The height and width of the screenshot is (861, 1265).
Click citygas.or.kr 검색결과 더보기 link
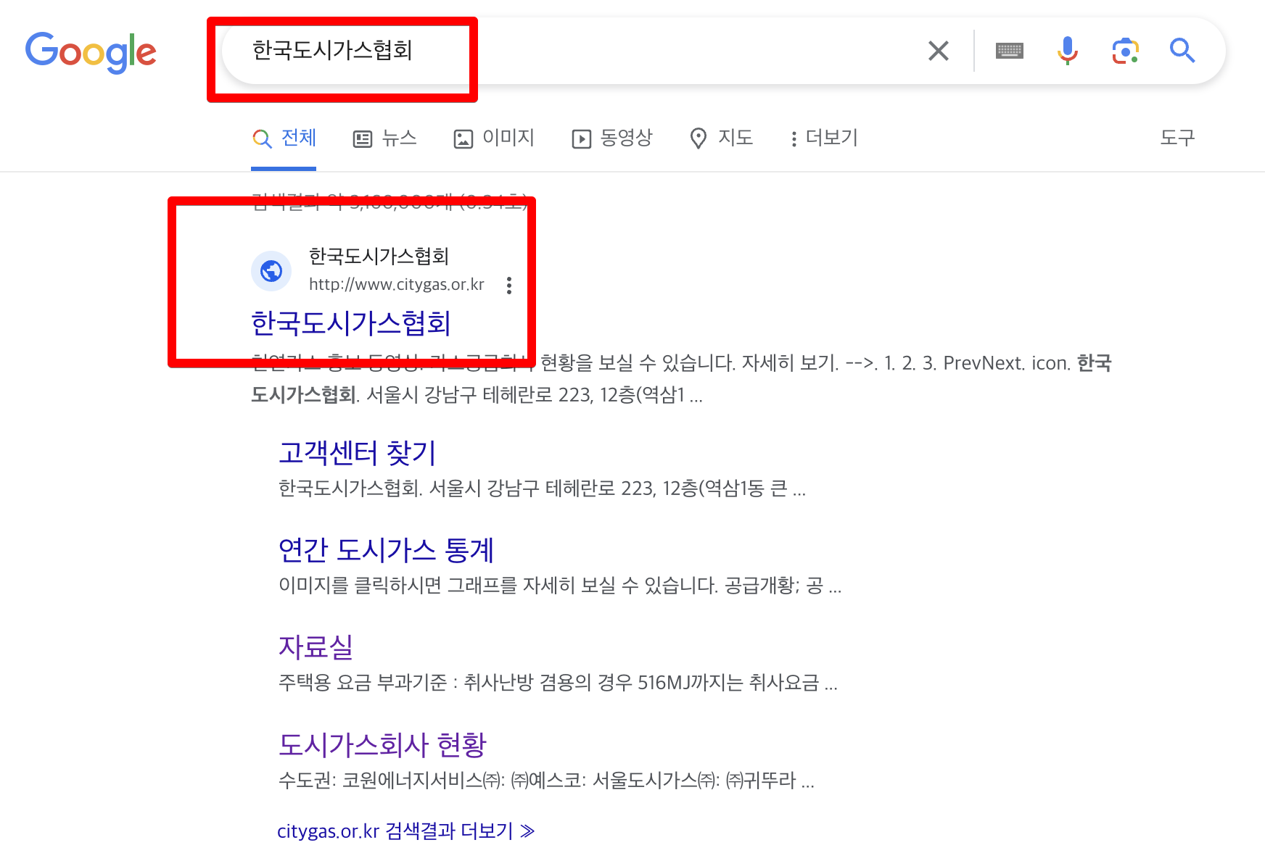tap(406, 831)
